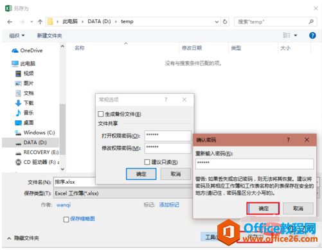
Task: Select temp in the address breadcrumb
Action: coord(127,22)
